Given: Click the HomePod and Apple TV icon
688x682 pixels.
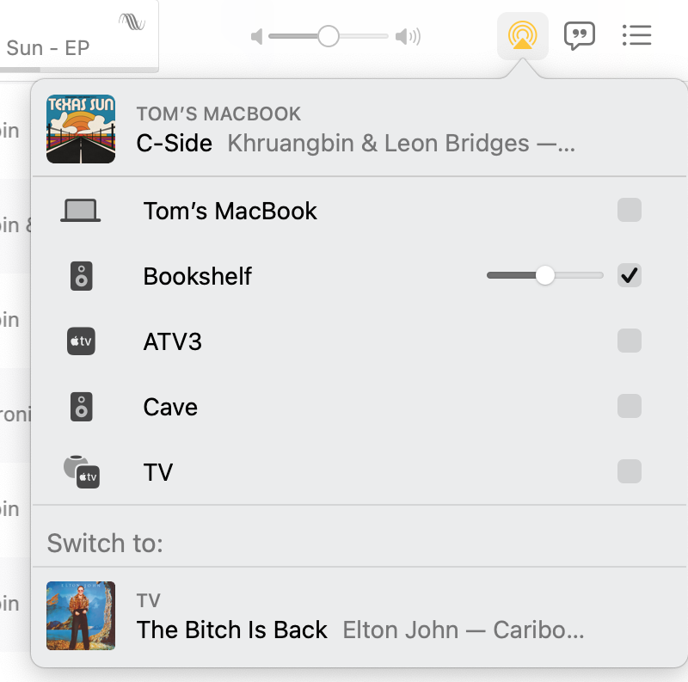Looking at the screenshot, I should [82, 472].
